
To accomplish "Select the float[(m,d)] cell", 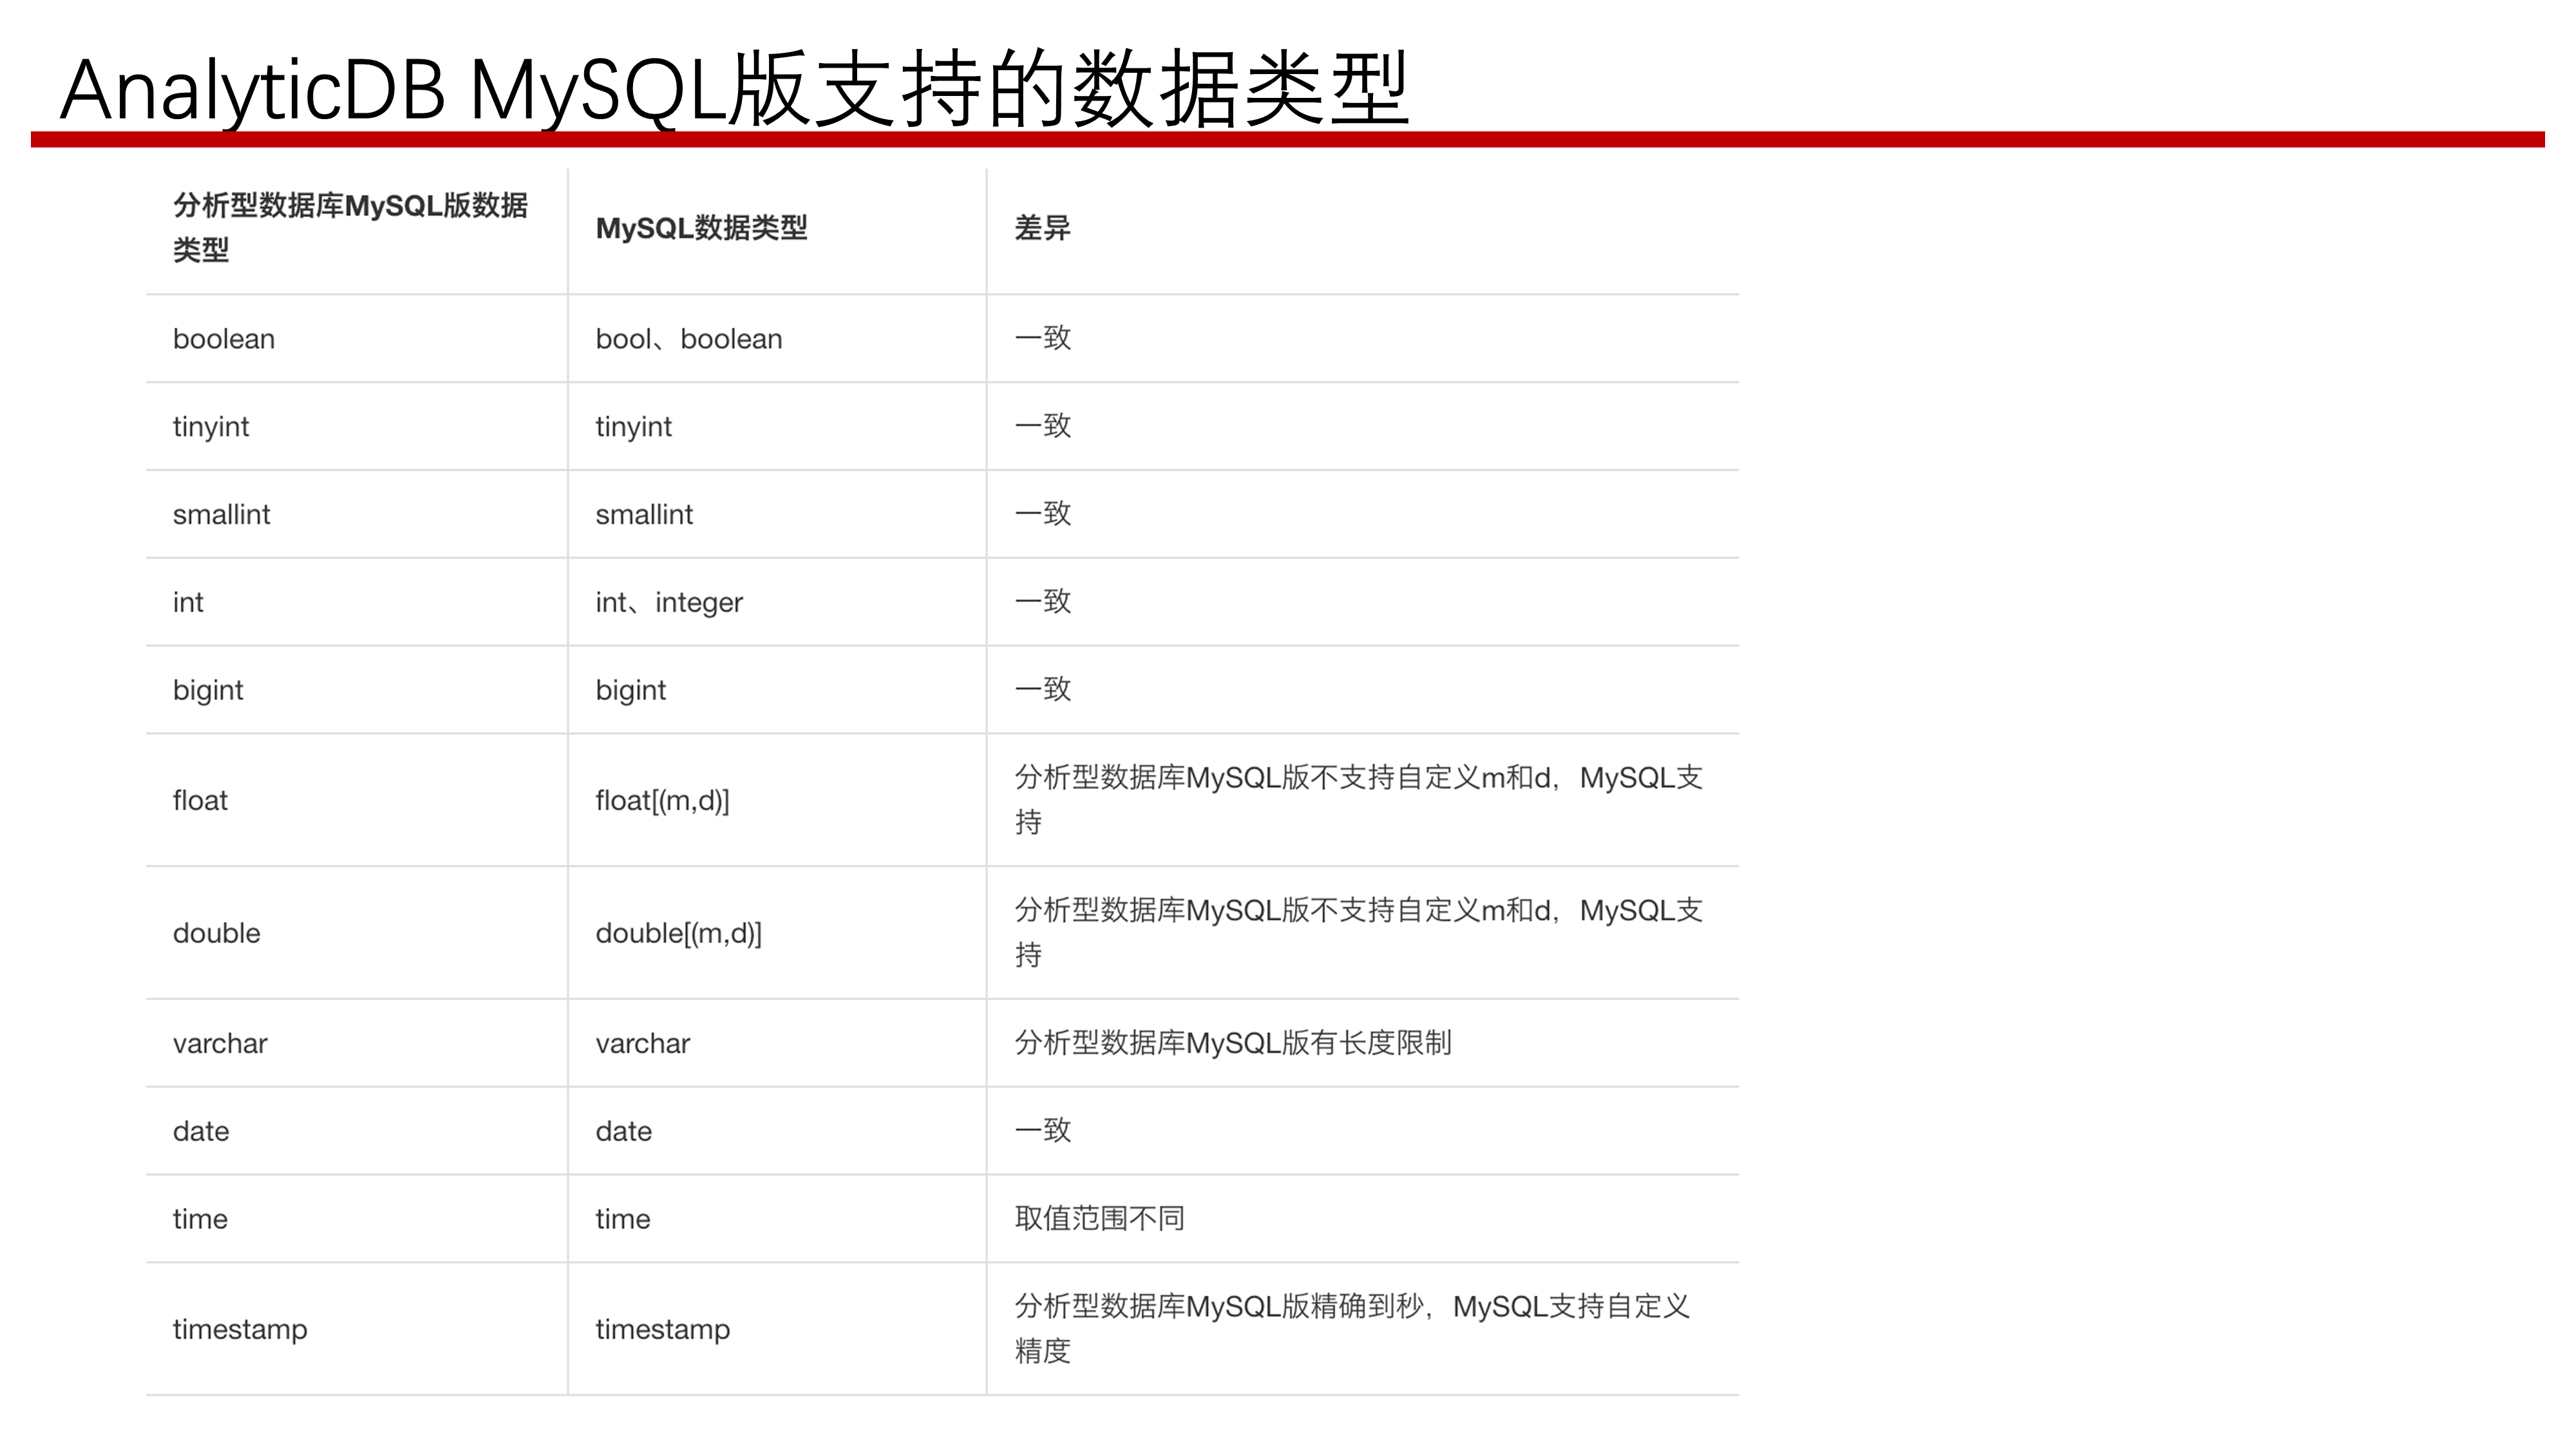I will coord(663,799).
